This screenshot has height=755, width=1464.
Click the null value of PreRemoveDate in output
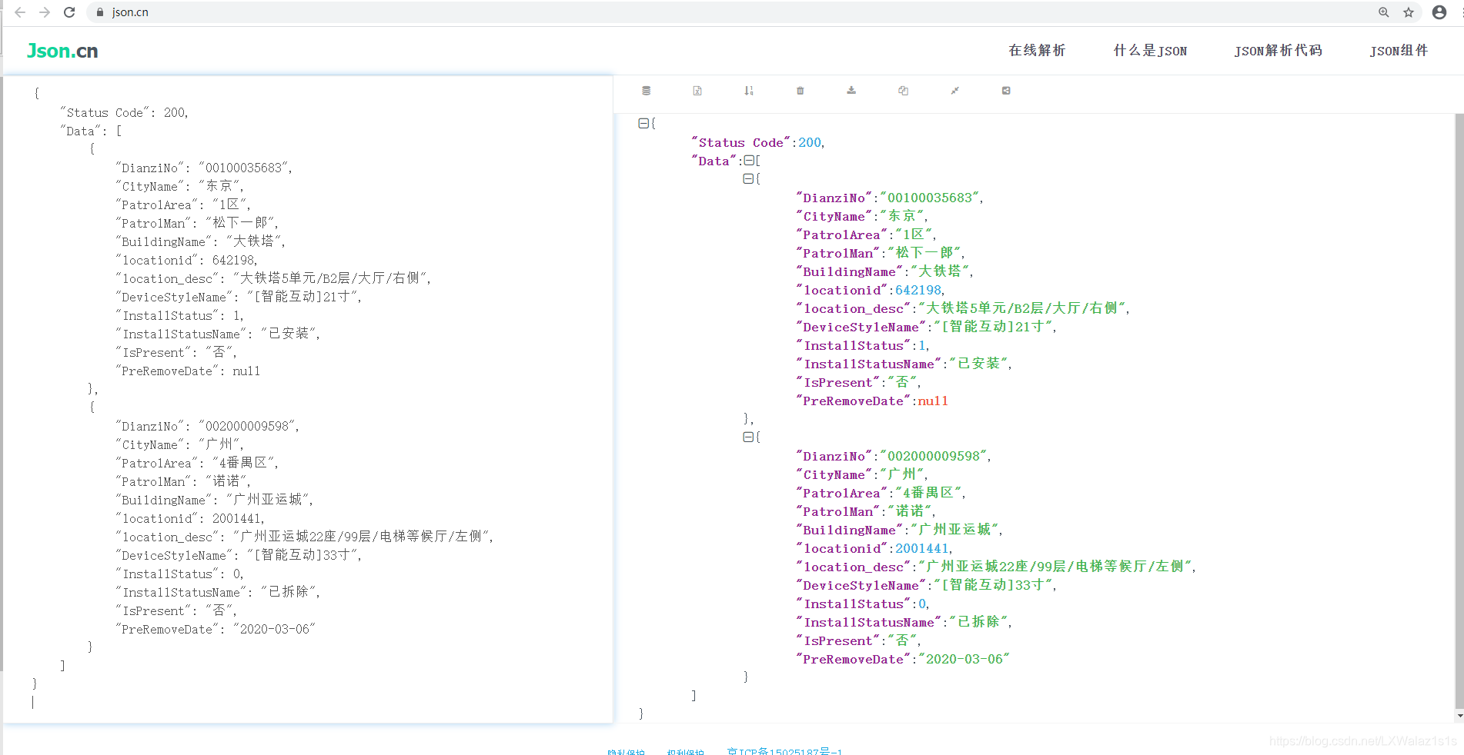[x=933, y=401]
